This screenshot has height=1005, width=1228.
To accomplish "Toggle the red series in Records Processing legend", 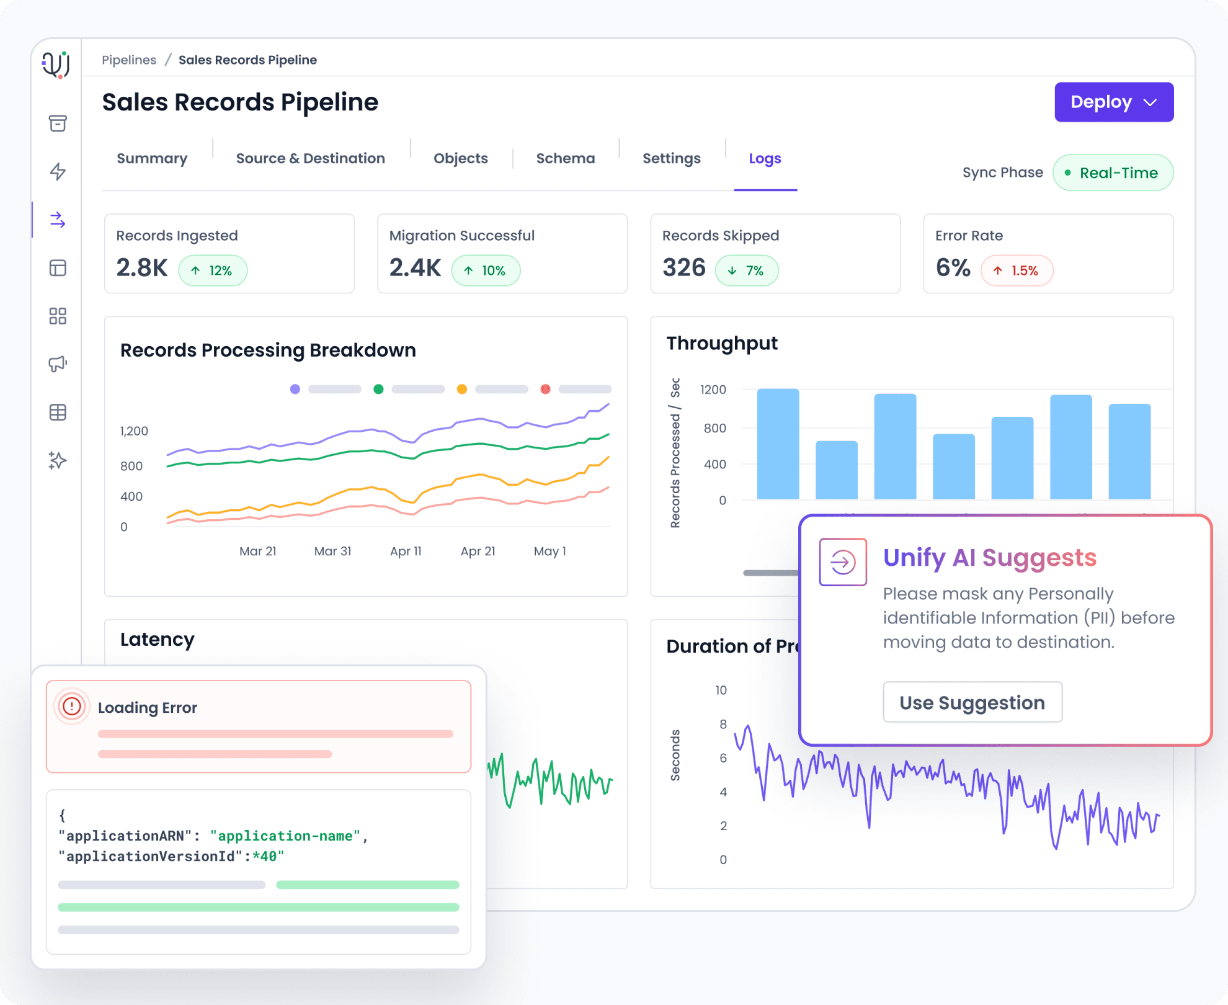I will pos(546,389).
